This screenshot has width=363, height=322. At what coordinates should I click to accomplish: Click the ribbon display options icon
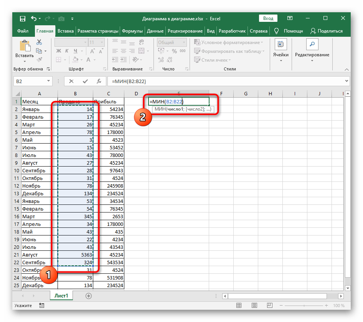pos(290,18)
